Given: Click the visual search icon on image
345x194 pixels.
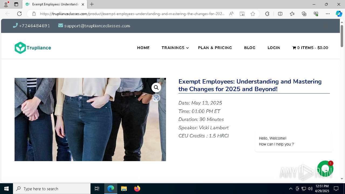Looking at the screenshot, I should [156, 98].
